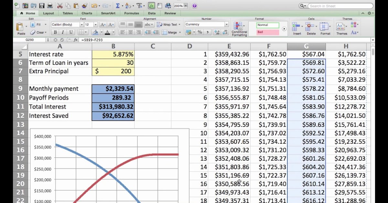Click the Insert cells button
Image resolution: width=388 pixels, height=203 pixels.
pyautogui.click(x=297, y=29)
